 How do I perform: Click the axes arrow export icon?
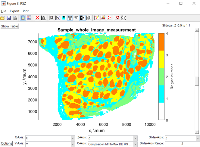tap(43, 18)
